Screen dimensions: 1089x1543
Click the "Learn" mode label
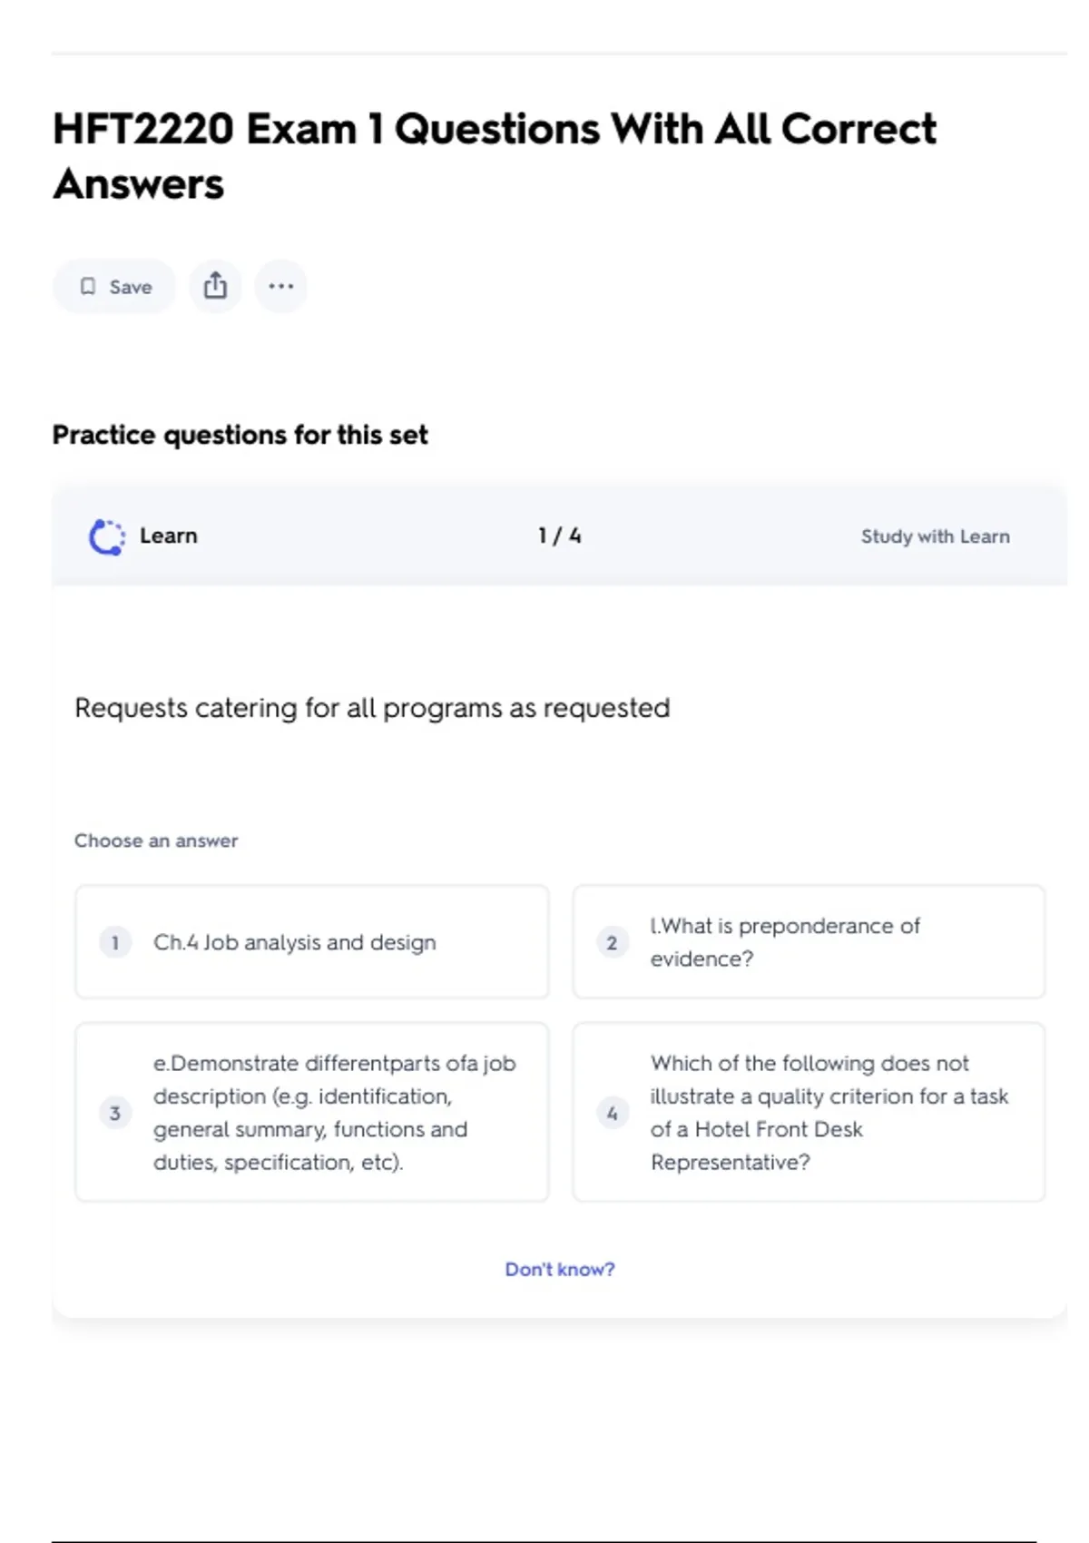169,536
